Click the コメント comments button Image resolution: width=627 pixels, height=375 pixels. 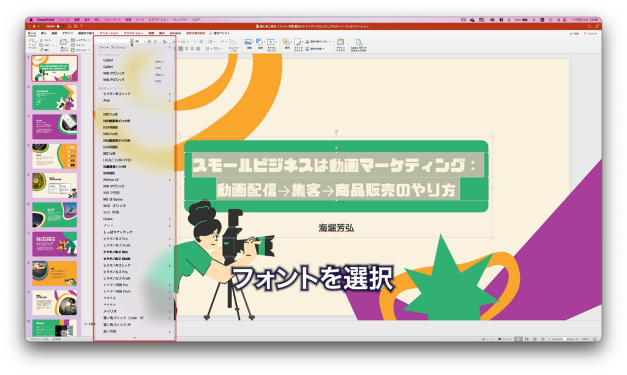click(x=591, y=33)
